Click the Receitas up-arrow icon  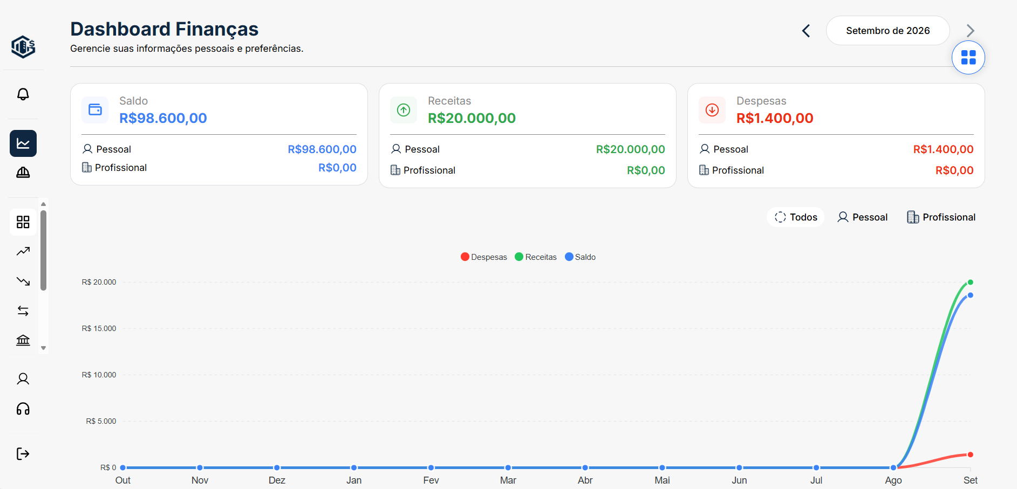404,110
